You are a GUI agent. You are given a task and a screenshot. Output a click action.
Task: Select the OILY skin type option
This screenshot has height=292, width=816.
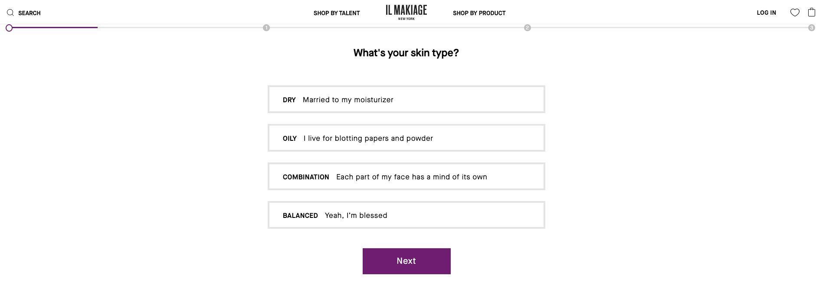pyautogui.click(x=406, y=138)
